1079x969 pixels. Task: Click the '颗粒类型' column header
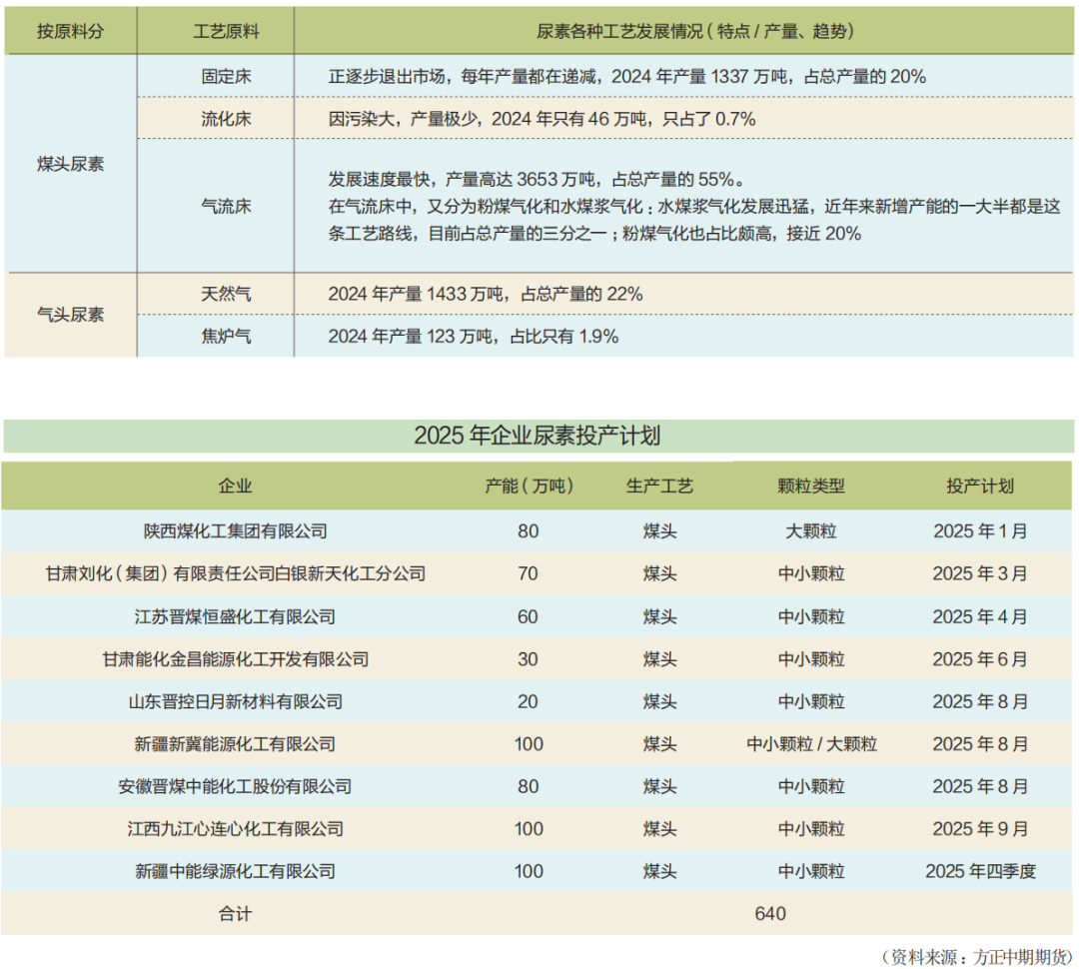[x=811, y=485]
